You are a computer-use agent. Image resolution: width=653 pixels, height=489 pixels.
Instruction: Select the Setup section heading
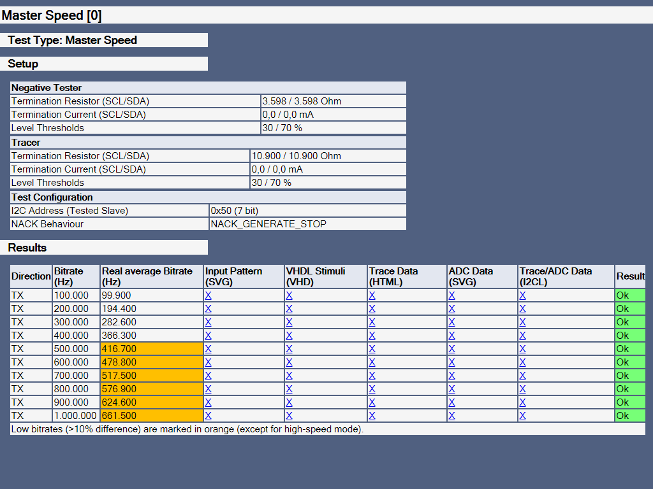[x=23, y=64]
